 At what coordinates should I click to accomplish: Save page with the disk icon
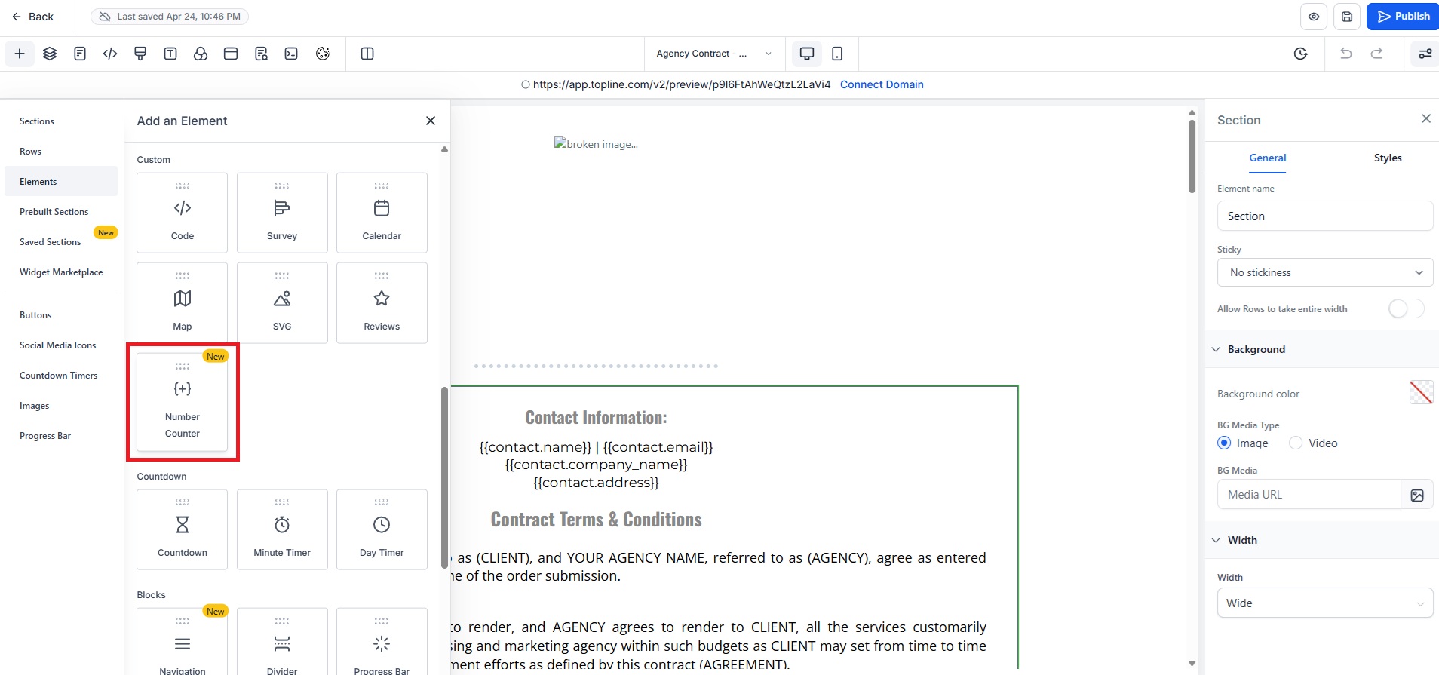click(1347, 17)
